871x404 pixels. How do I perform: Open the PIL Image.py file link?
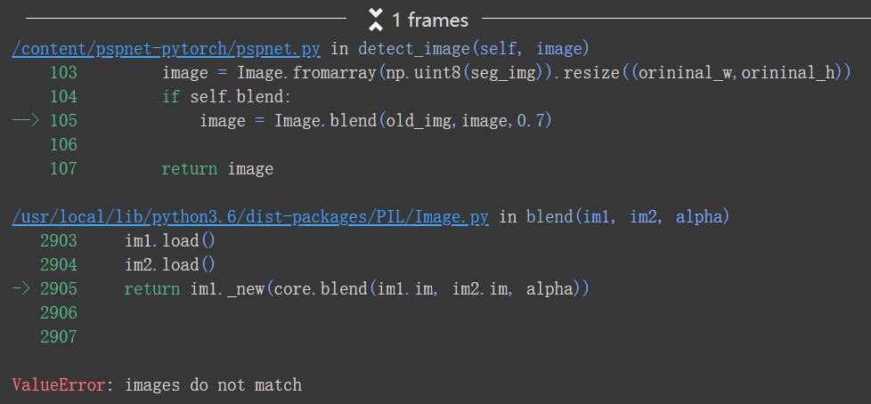point(250,216)
